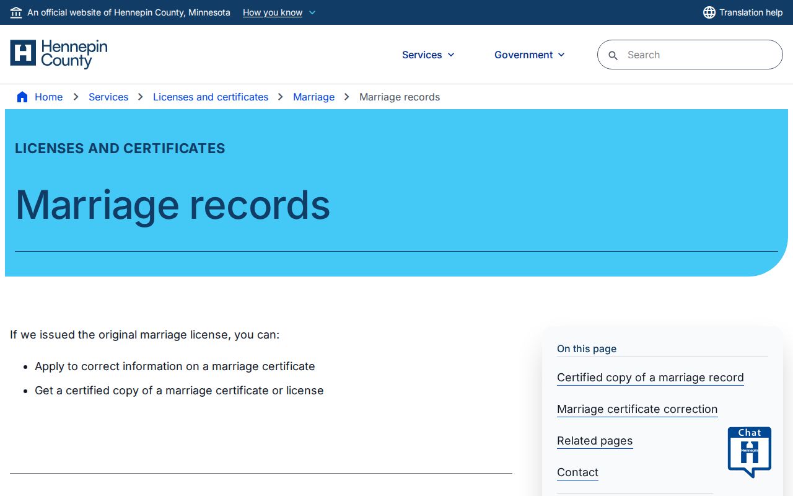Screen dimensions: 793x496
Task: Open Marriage breadcrumb link
Action: (x=313, y=97)
